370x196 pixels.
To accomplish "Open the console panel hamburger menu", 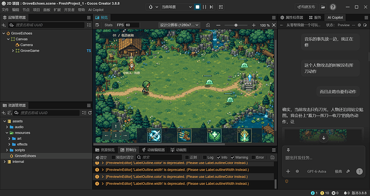I will tap(273, 150).
